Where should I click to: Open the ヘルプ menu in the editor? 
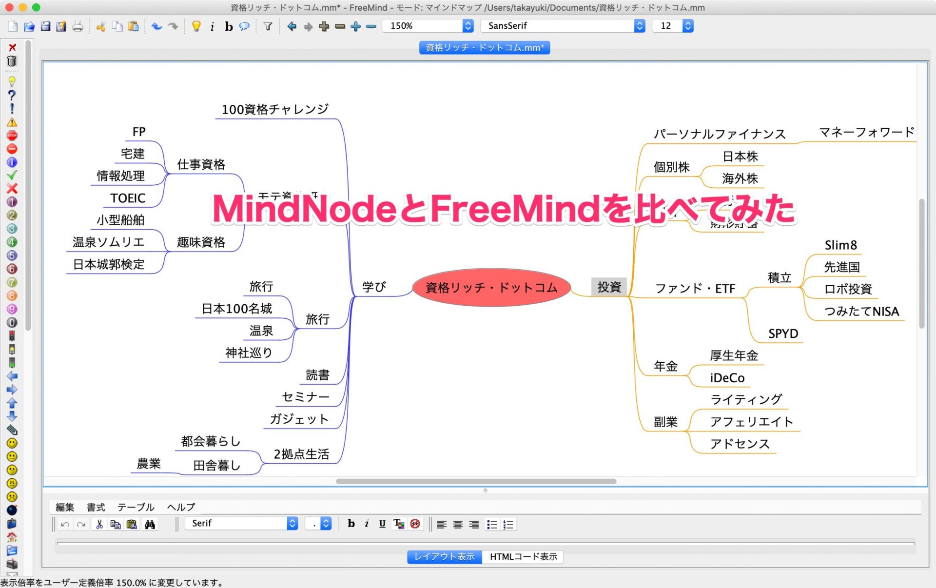tap(181, 507)
